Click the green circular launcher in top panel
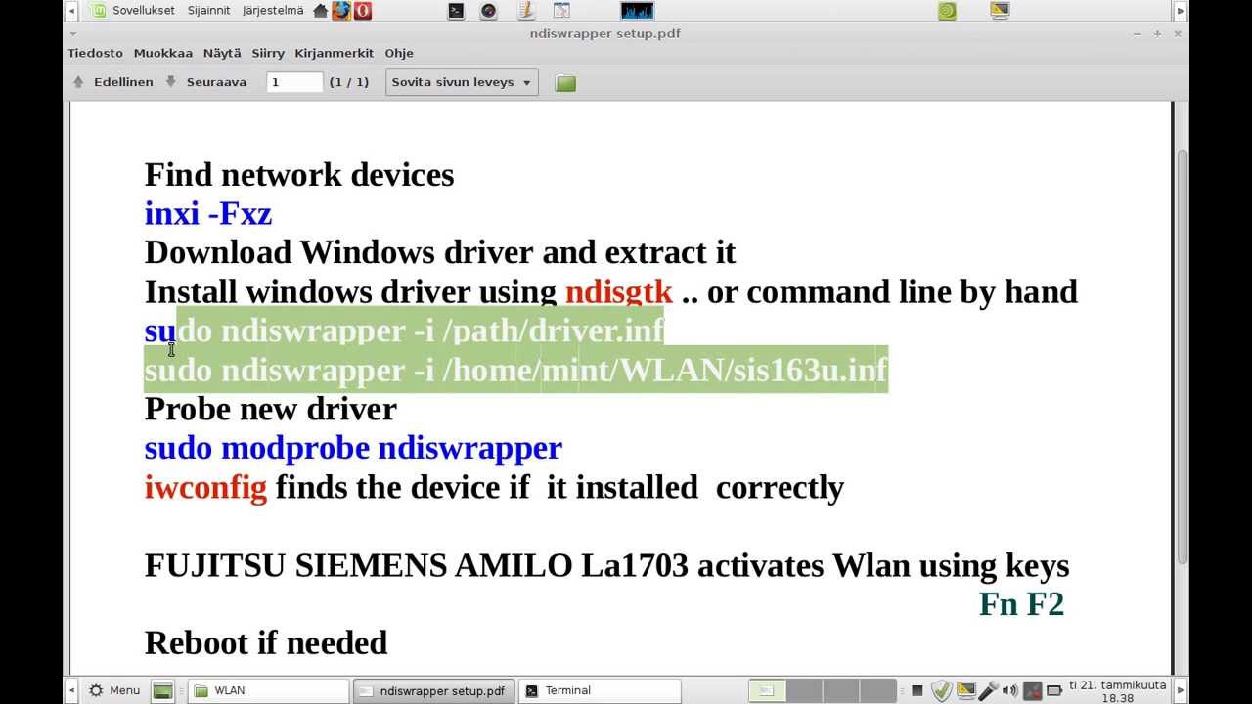 pyautogui.click(x=947, y=11)
